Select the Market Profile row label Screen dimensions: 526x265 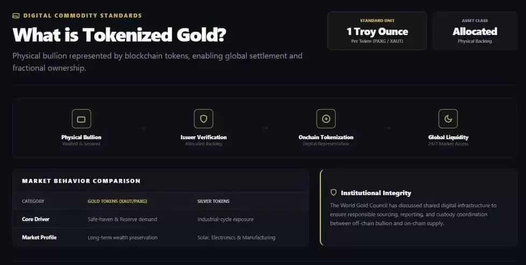39,237
